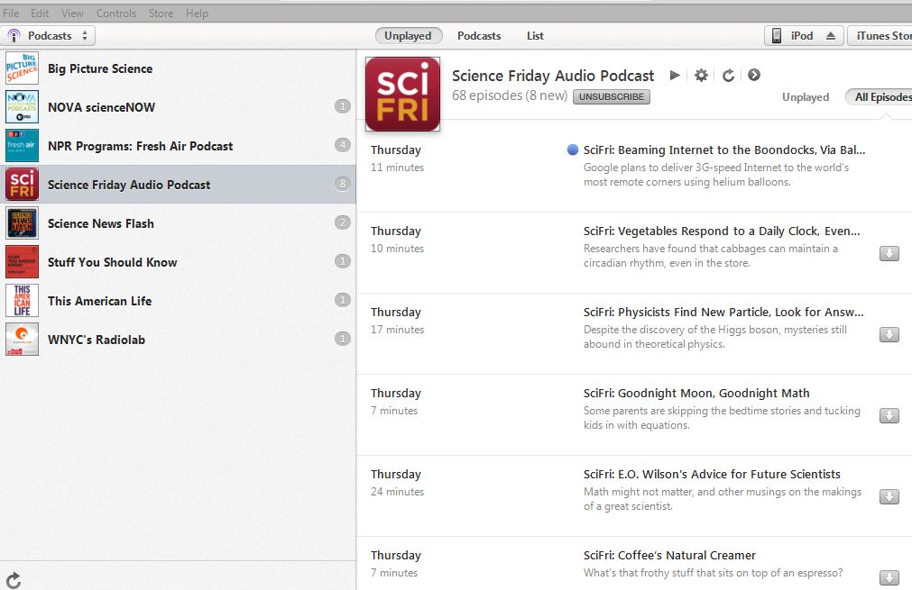This screenshot has height=590, width=912.
Task: Click the unplayed blue dot on Beaming Internet episode
Action: tap(572, 150)
